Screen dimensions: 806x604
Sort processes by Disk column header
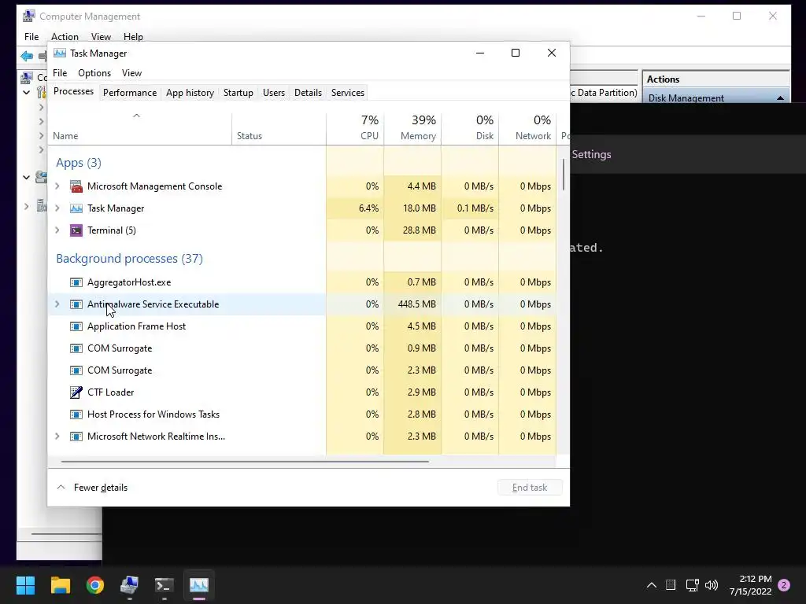(470, 128)
